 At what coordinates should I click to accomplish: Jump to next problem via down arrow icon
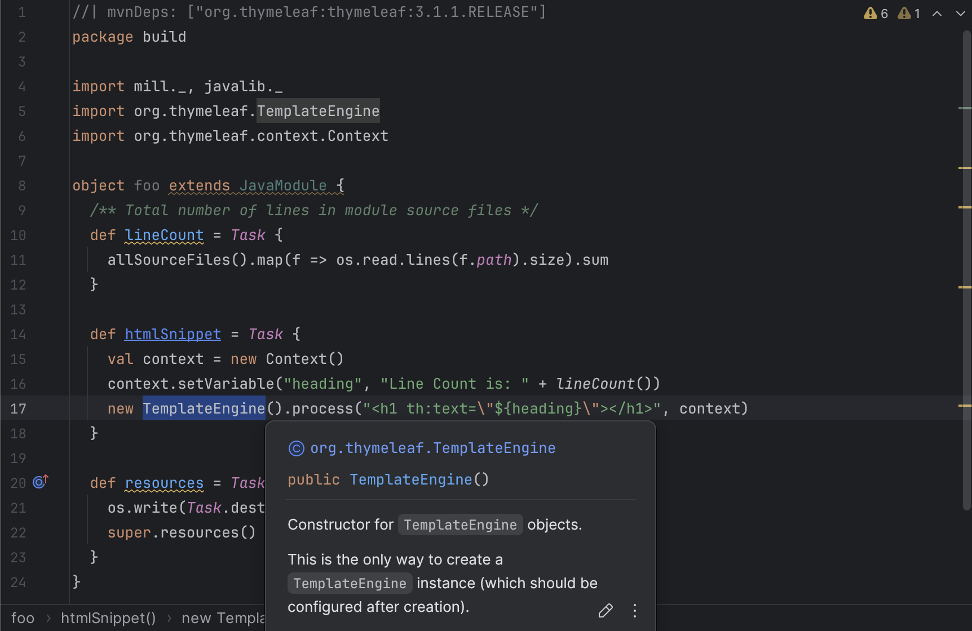(960, 13)
